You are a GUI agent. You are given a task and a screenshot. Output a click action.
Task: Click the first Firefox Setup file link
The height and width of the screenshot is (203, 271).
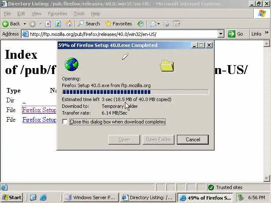[39, 110]
